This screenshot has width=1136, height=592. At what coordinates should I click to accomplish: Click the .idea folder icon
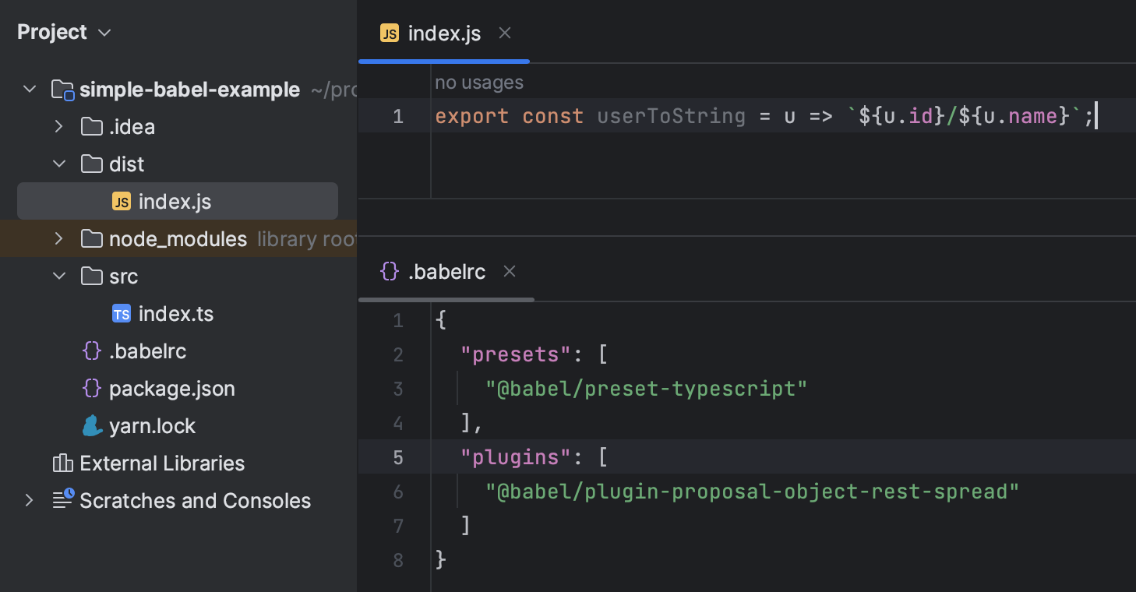pyautogui.click(x=92, y=126)
